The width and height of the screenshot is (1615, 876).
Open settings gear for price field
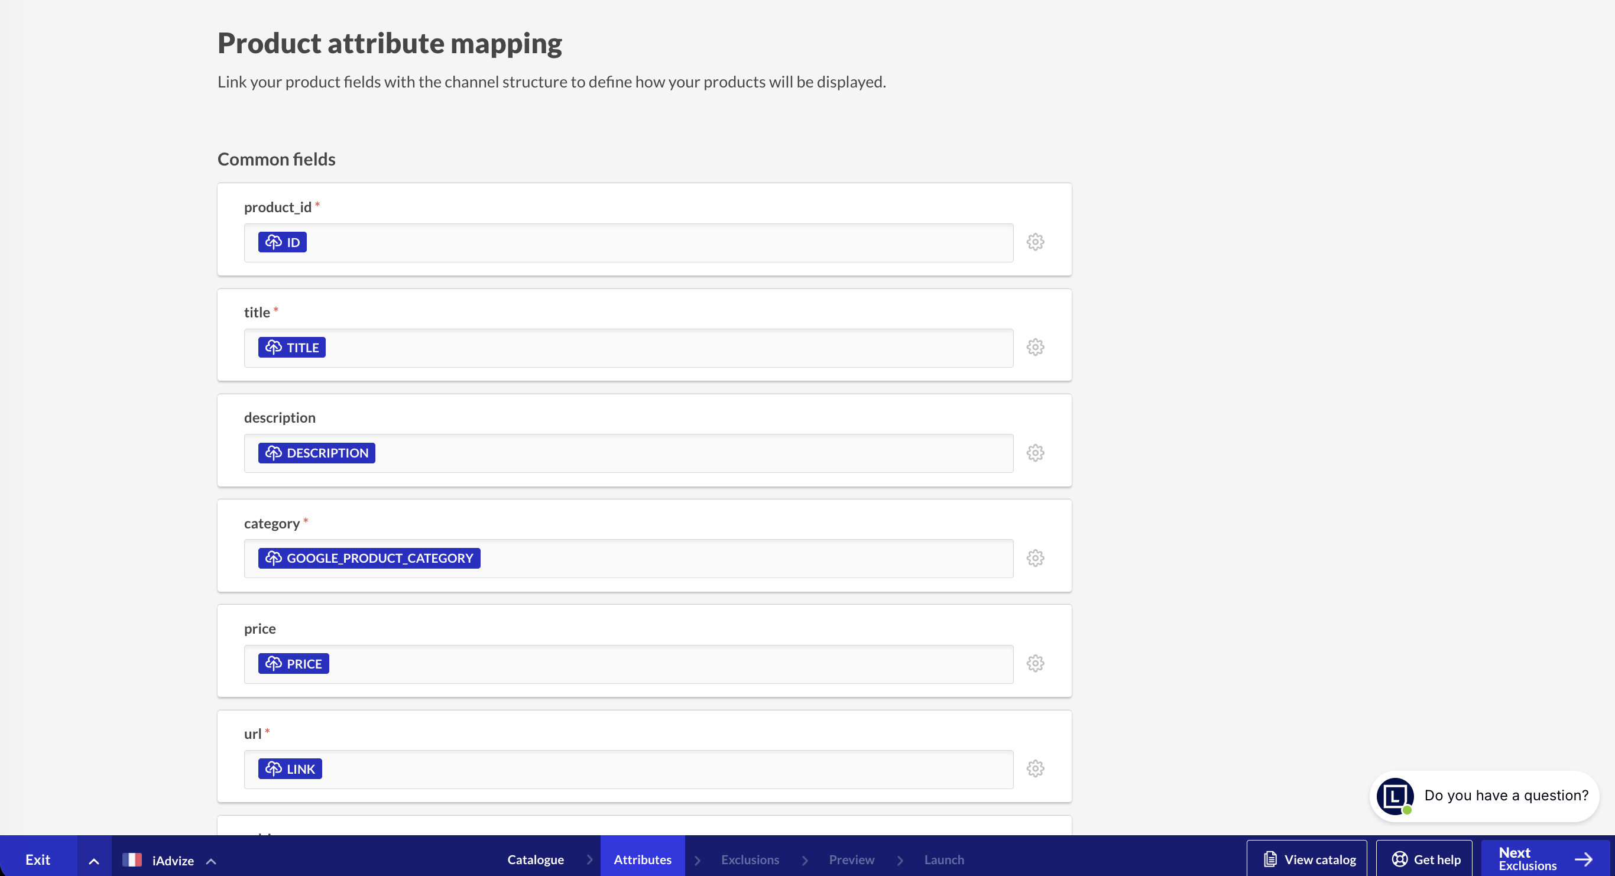(1035, 663)
